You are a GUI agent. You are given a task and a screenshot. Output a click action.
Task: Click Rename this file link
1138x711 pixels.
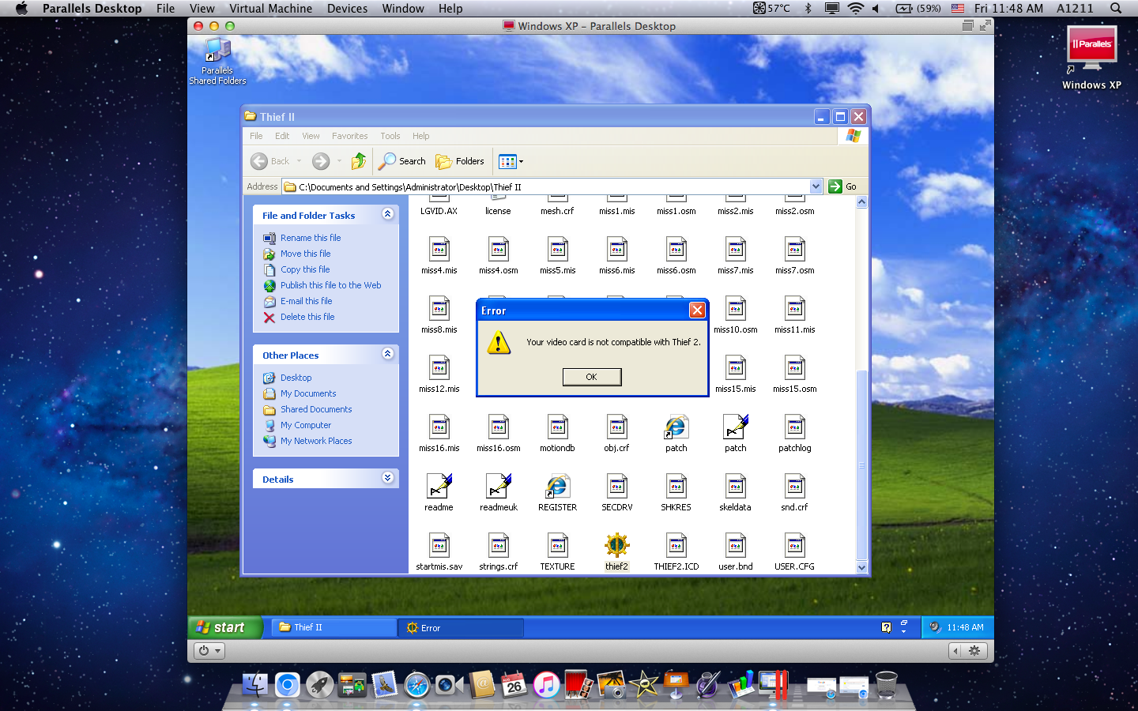pyautogui.click(x=311, y=238)
